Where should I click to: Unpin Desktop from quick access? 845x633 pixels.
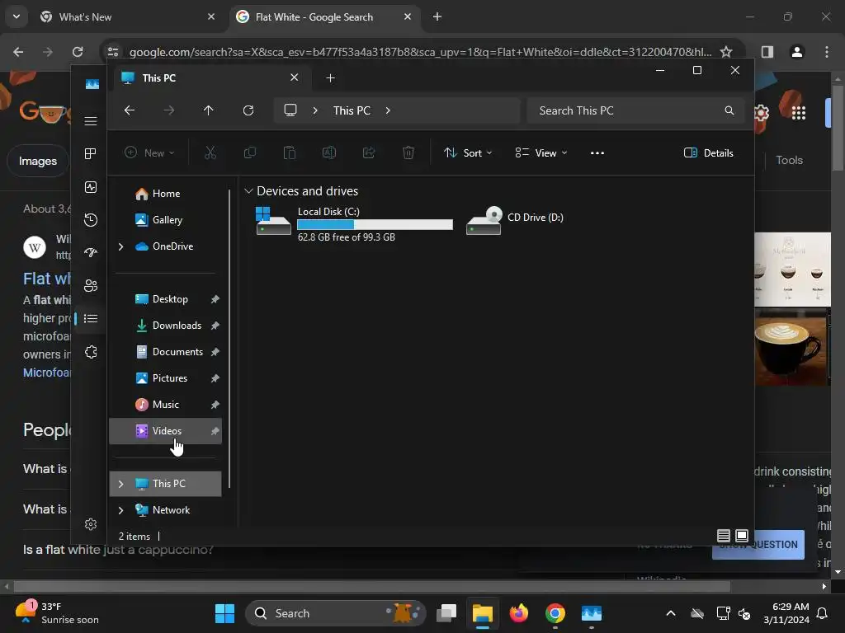coord(215,299)
